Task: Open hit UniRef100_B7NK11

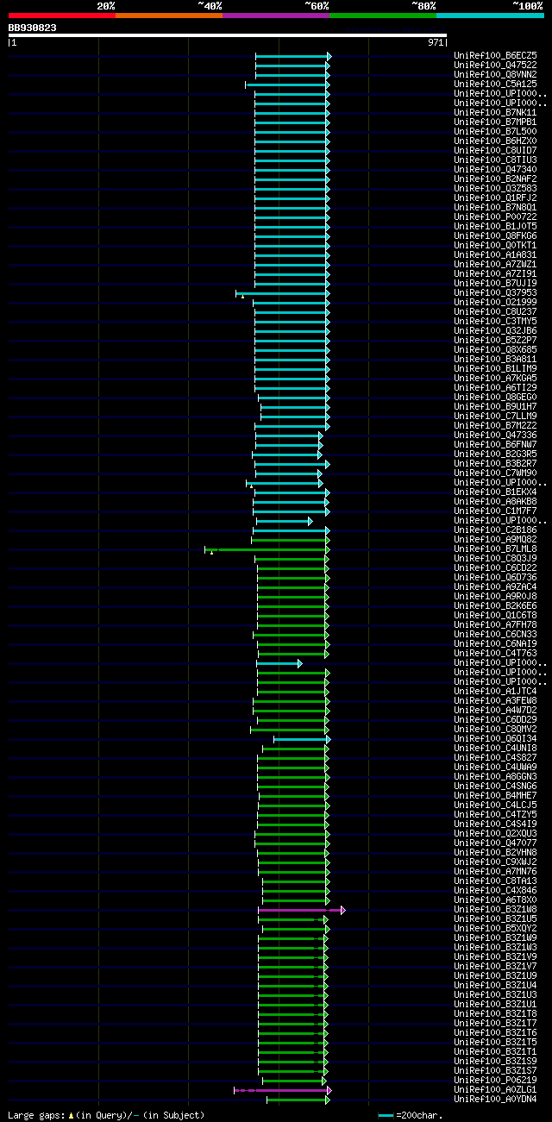Action: [495, 113]
